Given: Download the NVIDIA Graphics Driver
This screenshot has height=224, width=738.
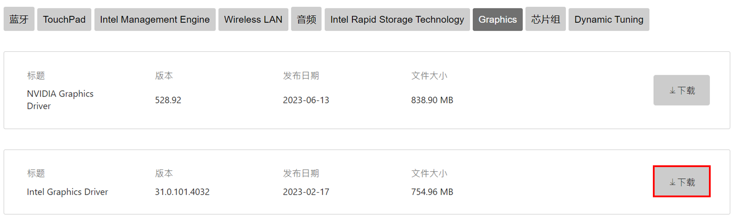Looking at the screenshot, I should click(681, 90).
